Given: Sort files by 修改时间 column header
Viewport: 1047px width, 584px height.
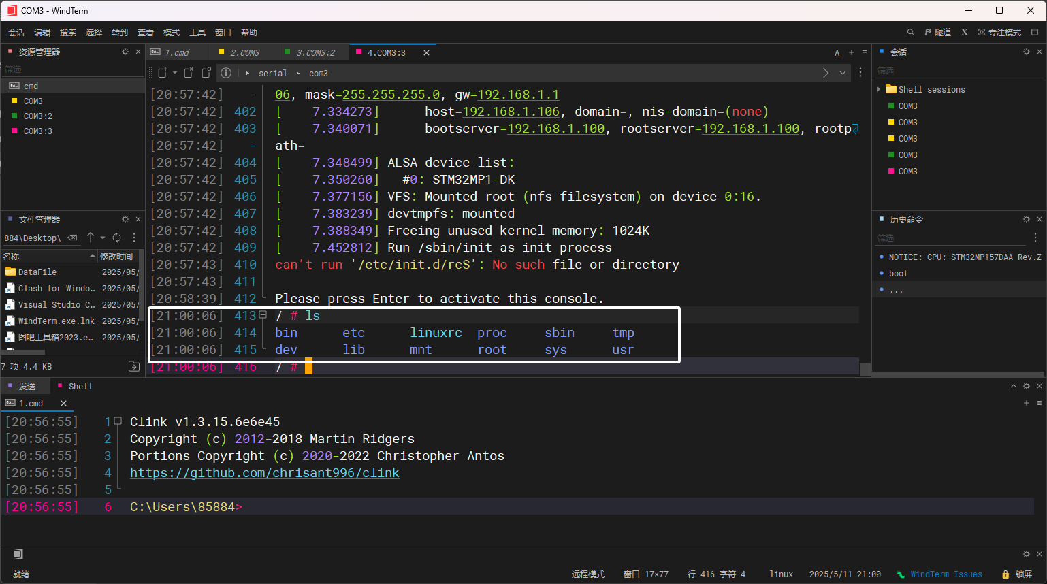Looking at the screenshot, I should pos(118,256).
